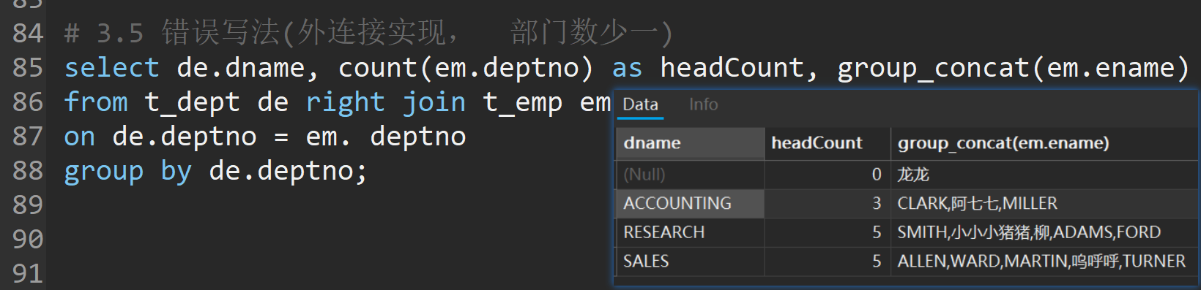1201x290 pixels.
Task: Place cursor on line number 84
Action: pyautogui.click(x=28, y=34)
